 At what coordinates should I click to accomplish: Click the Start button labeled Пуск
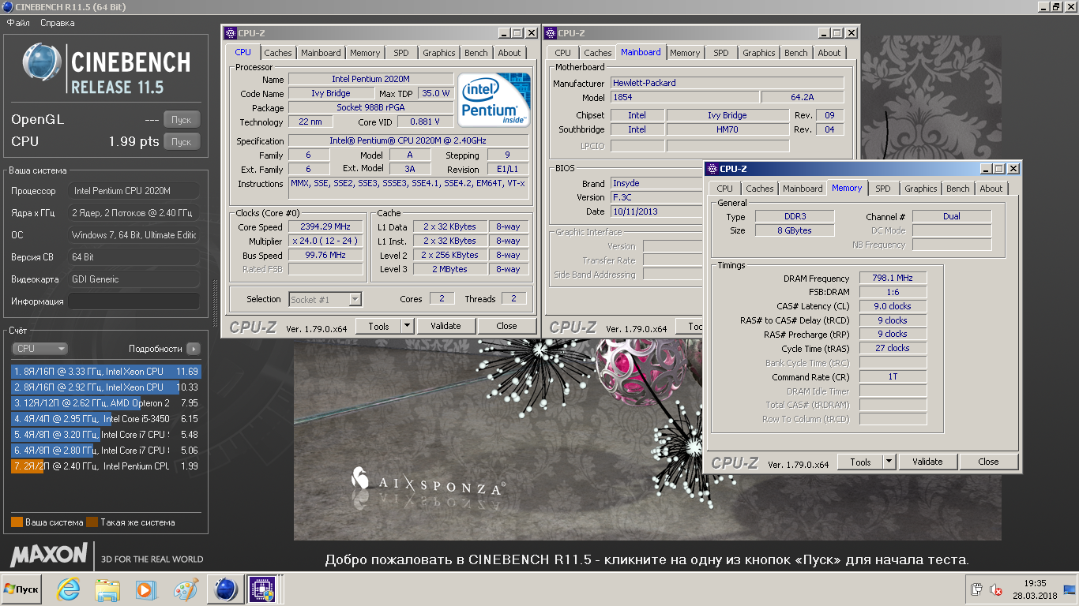pos(21,589)
